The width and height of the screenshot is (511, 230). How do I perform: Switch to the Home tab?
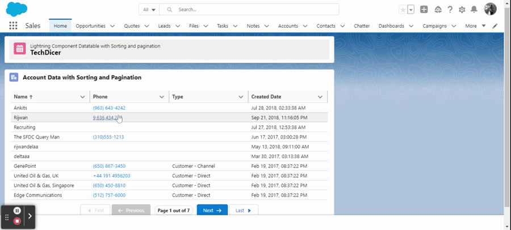(60, 25)
